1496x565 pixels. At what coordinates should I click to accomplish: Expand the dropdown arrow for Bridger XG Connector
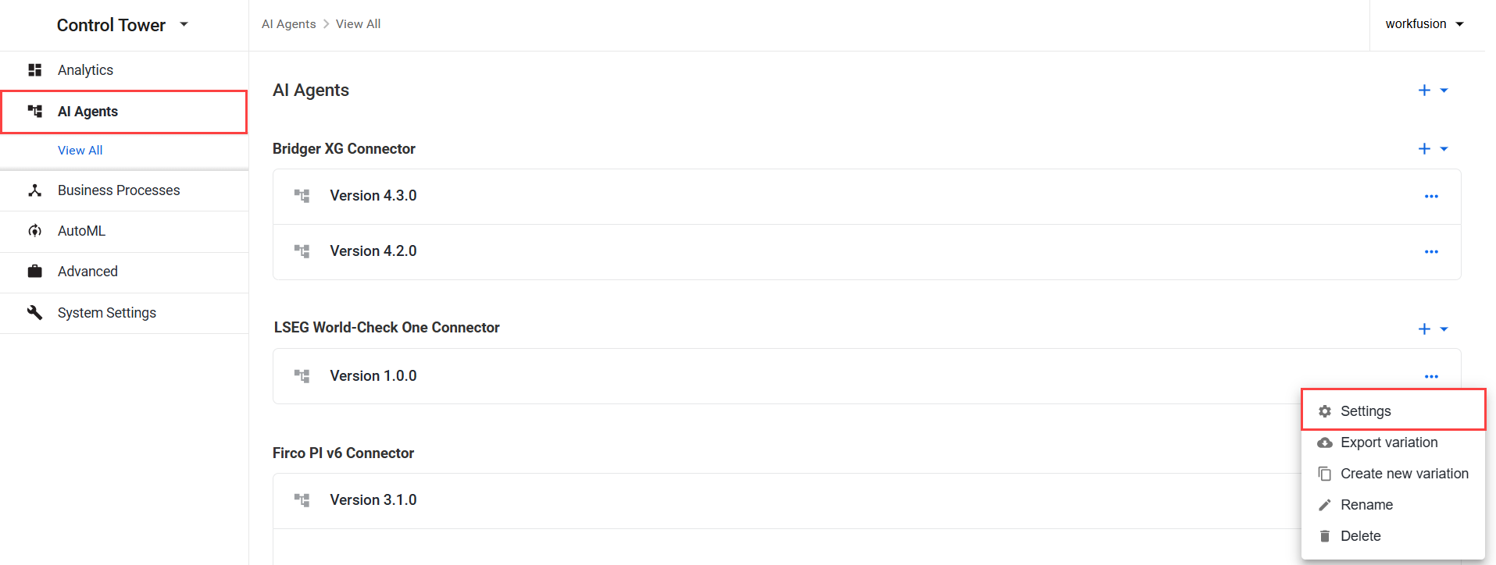click(x=1444, y=149)
